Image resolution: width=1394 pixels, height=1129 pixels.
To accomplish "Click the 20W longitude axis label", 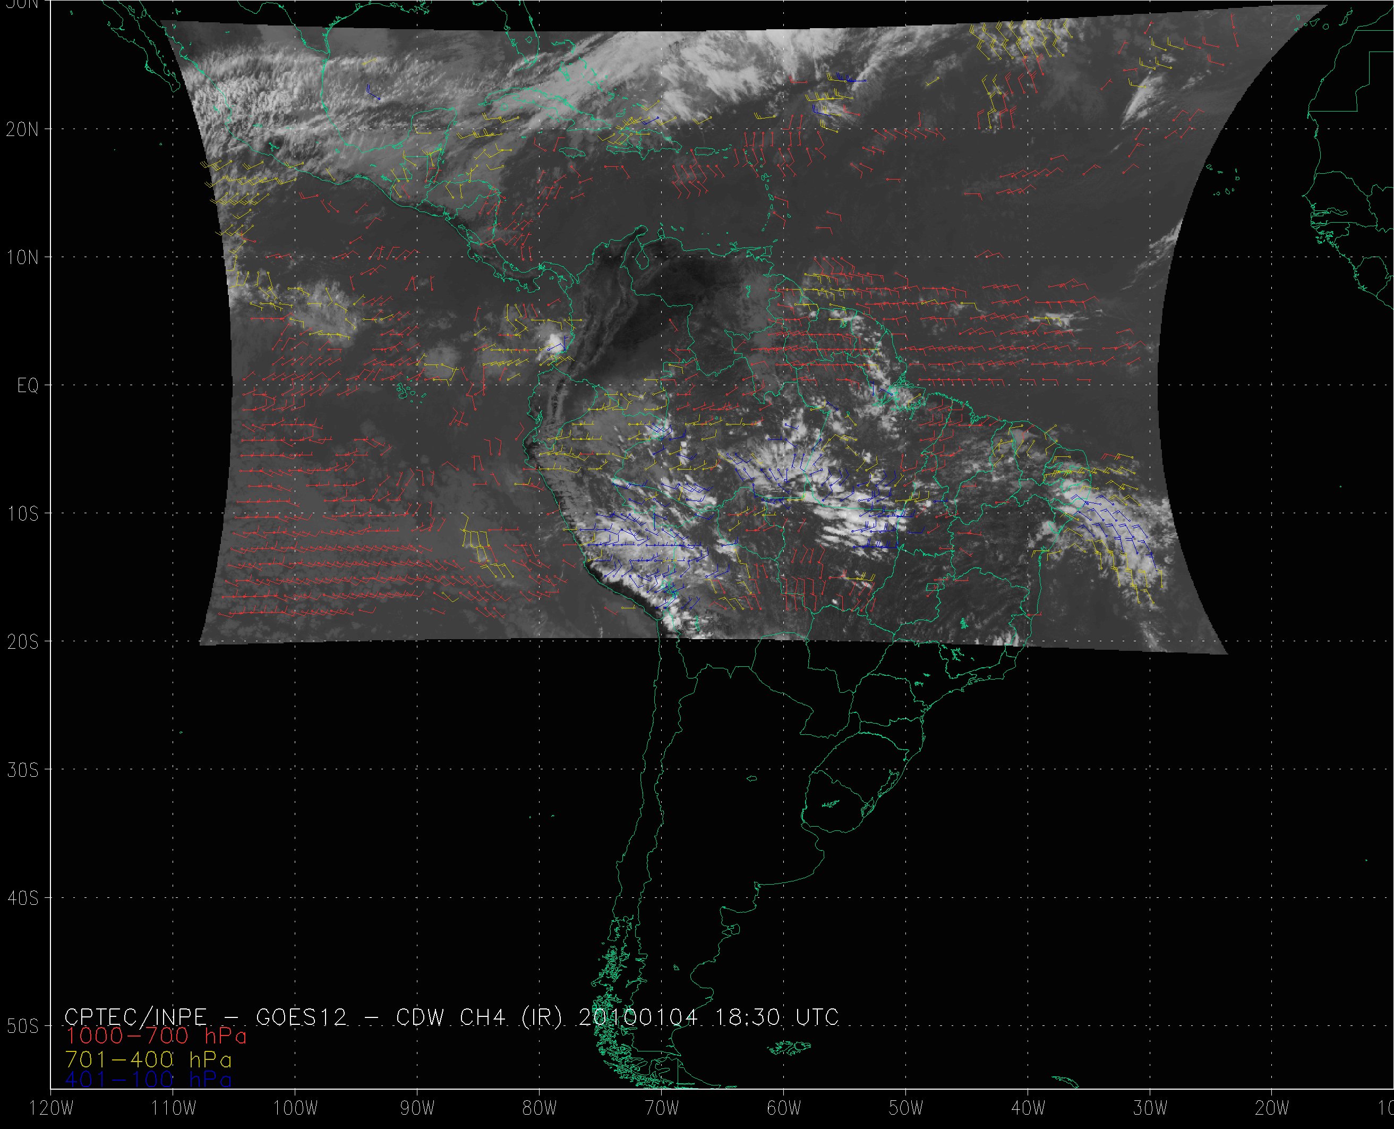I will (x=1272, y=1109).
